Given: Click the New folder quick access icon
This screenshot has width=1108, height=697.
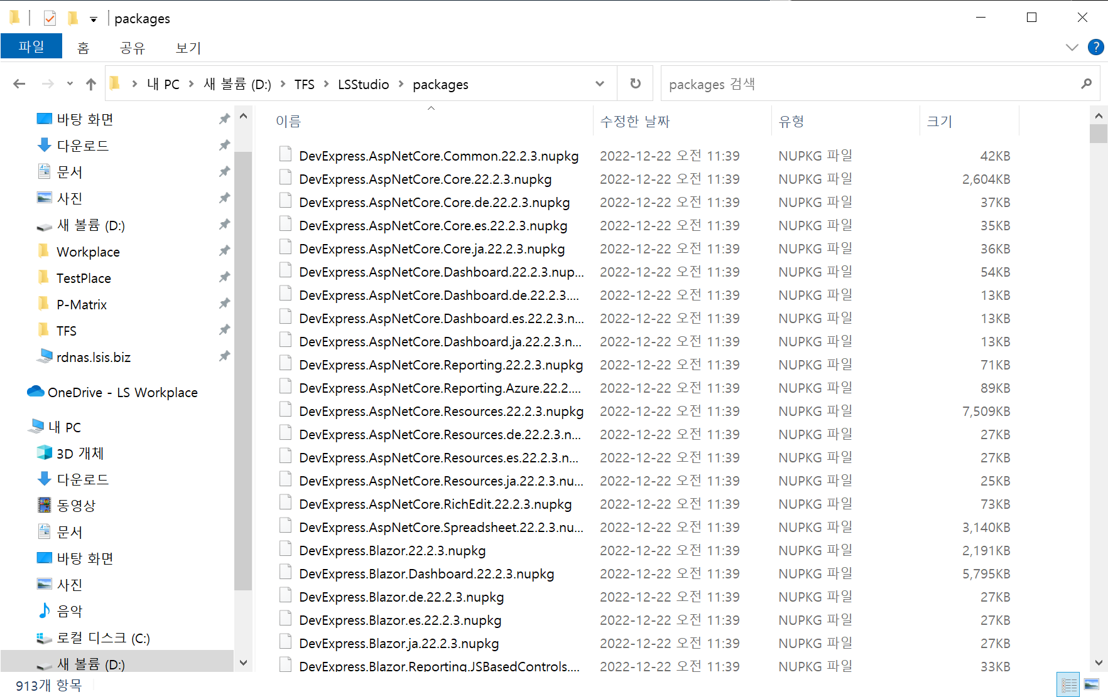Looking at the screenshot, I should (x=72, y=18).
